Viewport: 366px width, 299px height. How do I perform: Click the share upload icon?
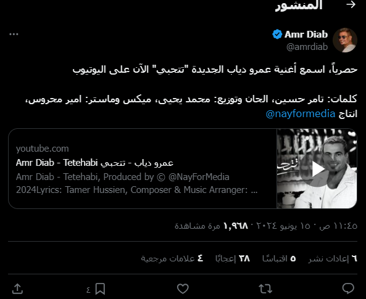17,289
